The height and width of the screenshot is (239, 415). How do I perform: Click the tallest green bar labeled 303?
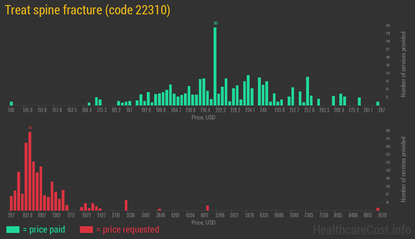coord(215,66)
